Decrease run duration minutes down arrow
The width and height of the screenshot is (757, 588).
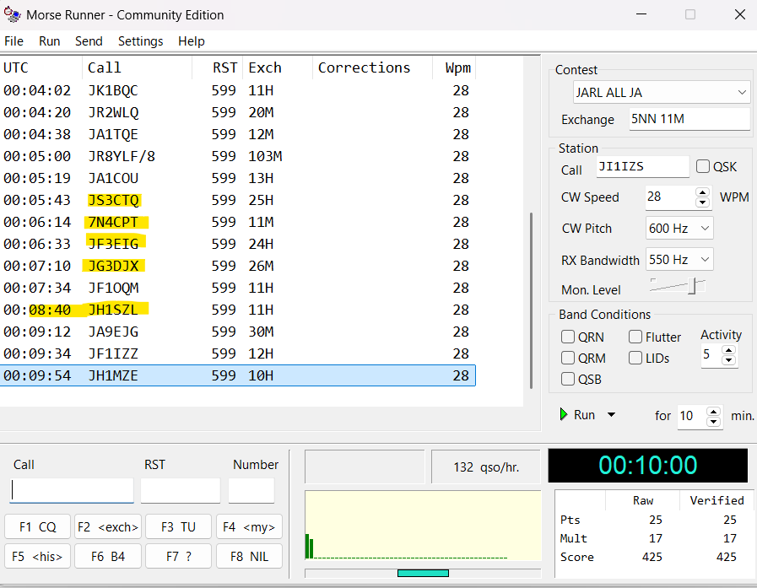pyautogui.click(x=713, y=422)
